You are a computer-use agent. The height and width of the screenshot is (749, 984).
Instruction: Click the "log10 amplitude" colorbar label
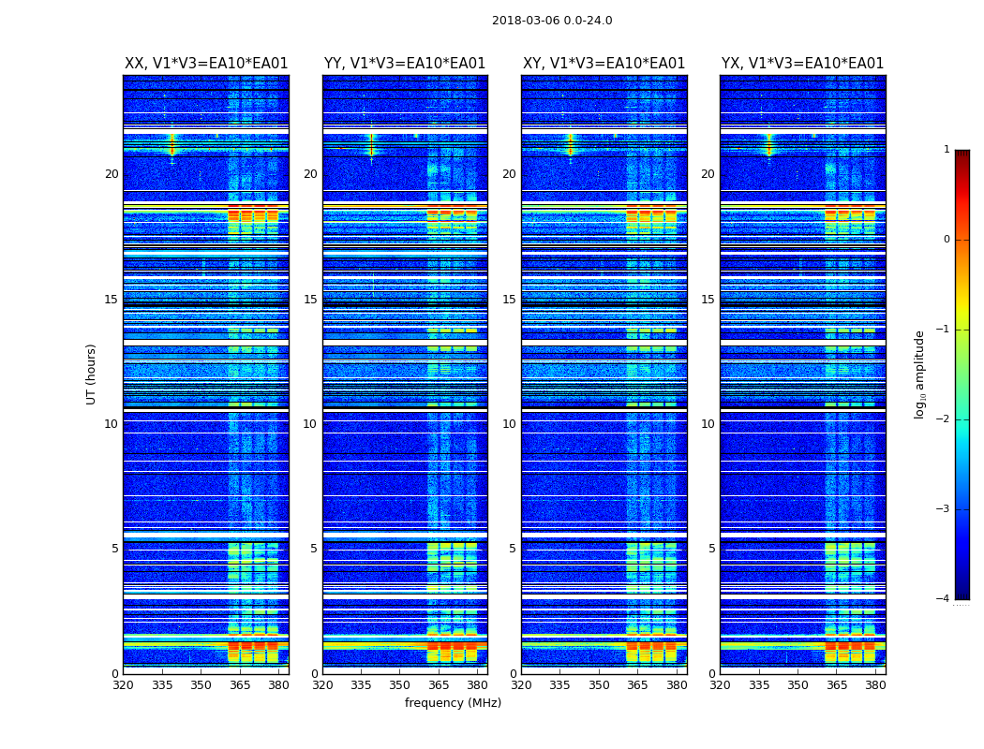click(x=920, y=374)
